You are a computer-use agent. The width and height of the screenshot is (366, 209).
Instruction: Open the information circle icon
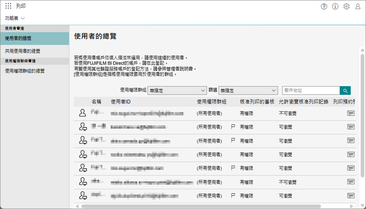(335, 6)
